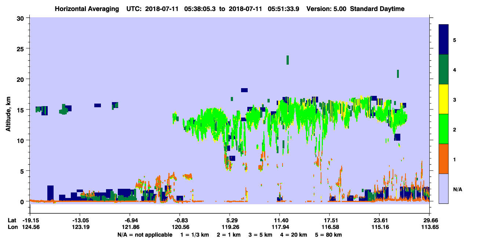The image size is (477, 245).
Task: Click the 'Standard Daytime' title text
Action: 377,9
